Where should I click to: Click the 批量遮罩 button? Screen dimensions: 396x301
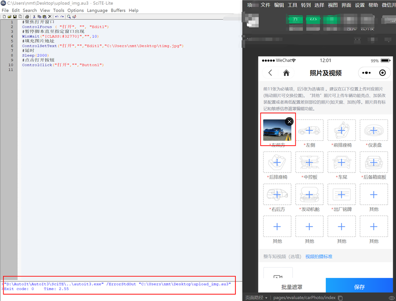[292, 287]
